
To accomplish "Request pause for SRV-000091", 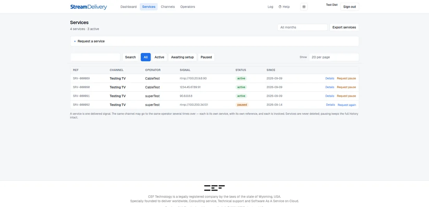I will click(x=346, y=96).
